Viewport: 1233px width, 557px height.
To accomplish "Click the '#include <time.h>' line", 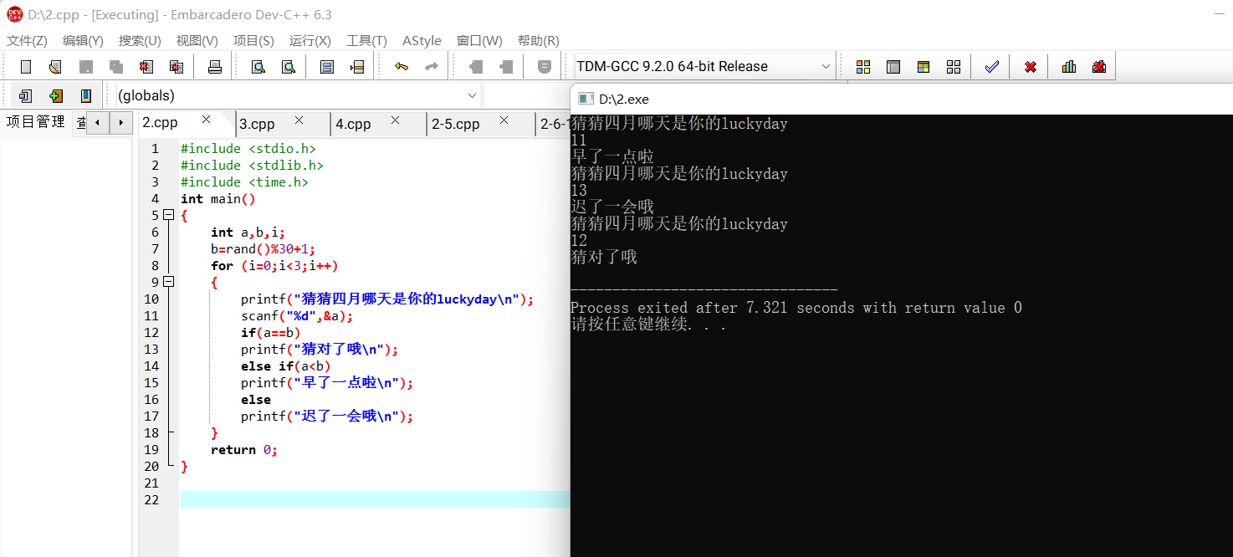I will point(244,181).
